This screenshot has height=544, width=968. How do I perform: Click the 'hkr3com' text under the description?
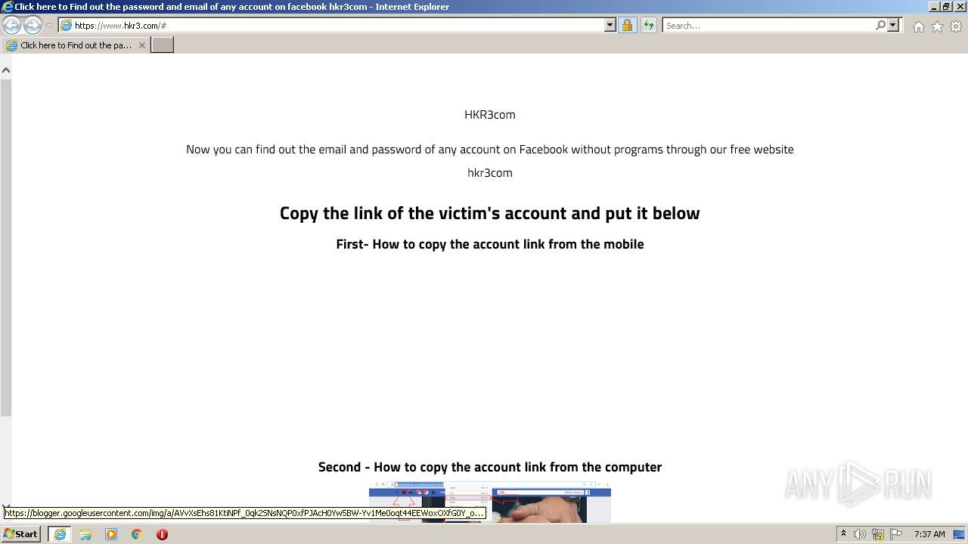coord(490,173)
